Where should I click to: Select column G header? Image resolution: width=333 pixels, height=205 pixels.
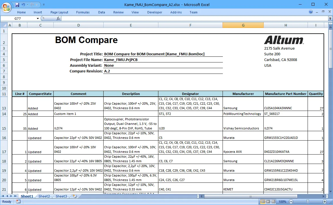click(x=243, y=25)
